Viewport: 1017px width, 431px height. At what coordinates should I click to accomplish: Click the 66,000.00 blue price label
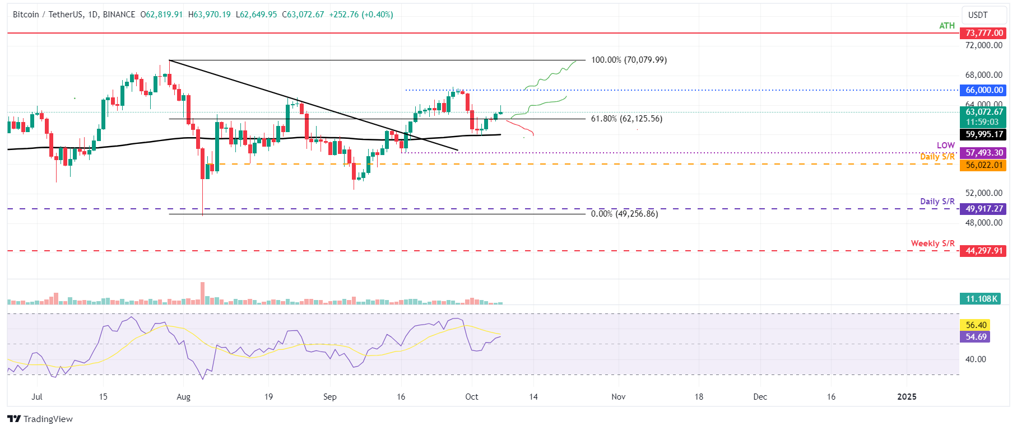point(983,90)
